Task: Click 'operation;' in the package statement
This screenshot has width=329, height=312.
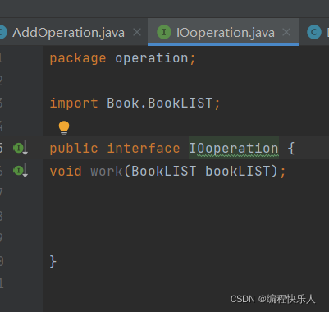Action: (155, 58)
